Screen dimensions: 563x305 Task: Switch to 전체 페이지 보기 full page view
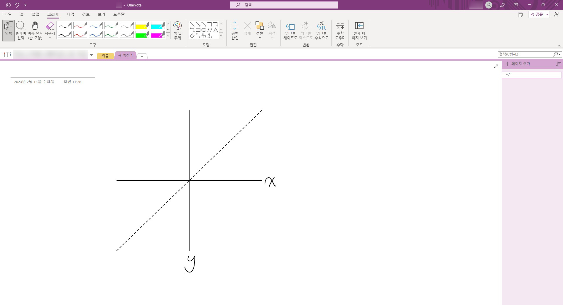pos(359,31)
